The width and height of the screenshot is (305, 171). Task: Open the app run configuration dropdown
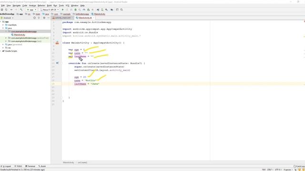[31, 9]
